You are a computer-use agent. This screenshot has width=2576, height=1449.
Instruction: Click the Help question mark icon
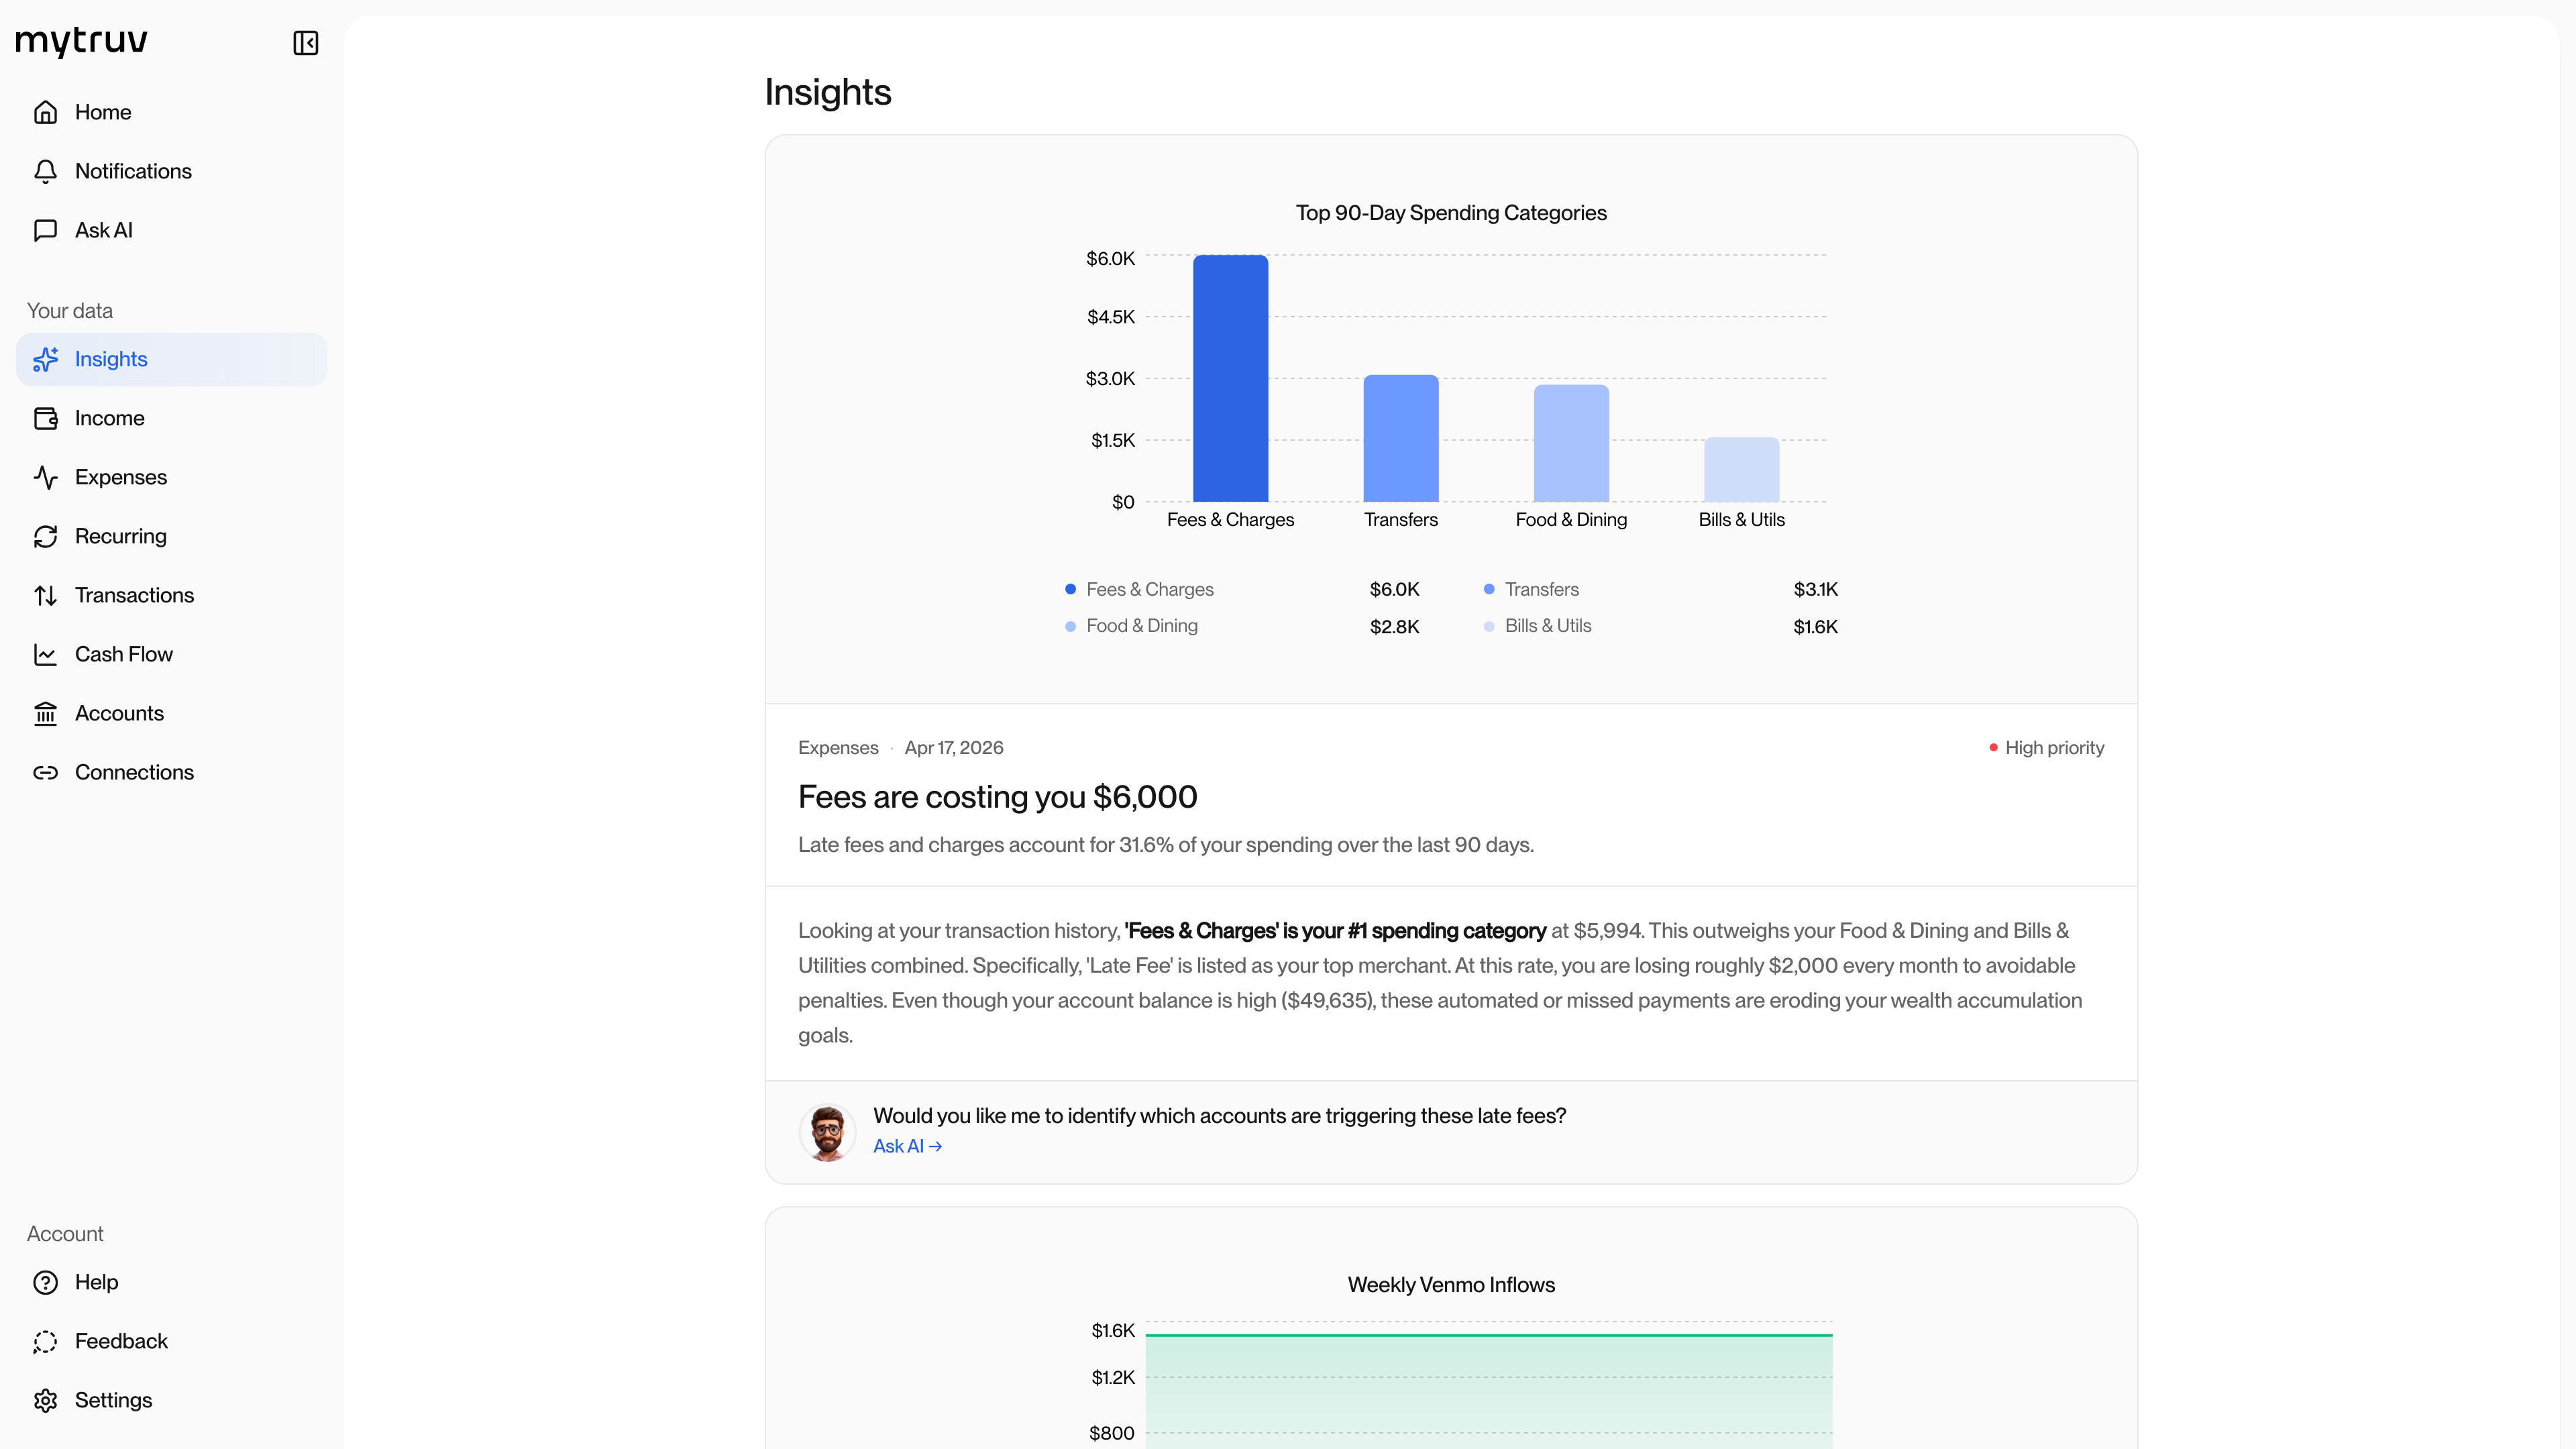click(x=45, y=1282)
